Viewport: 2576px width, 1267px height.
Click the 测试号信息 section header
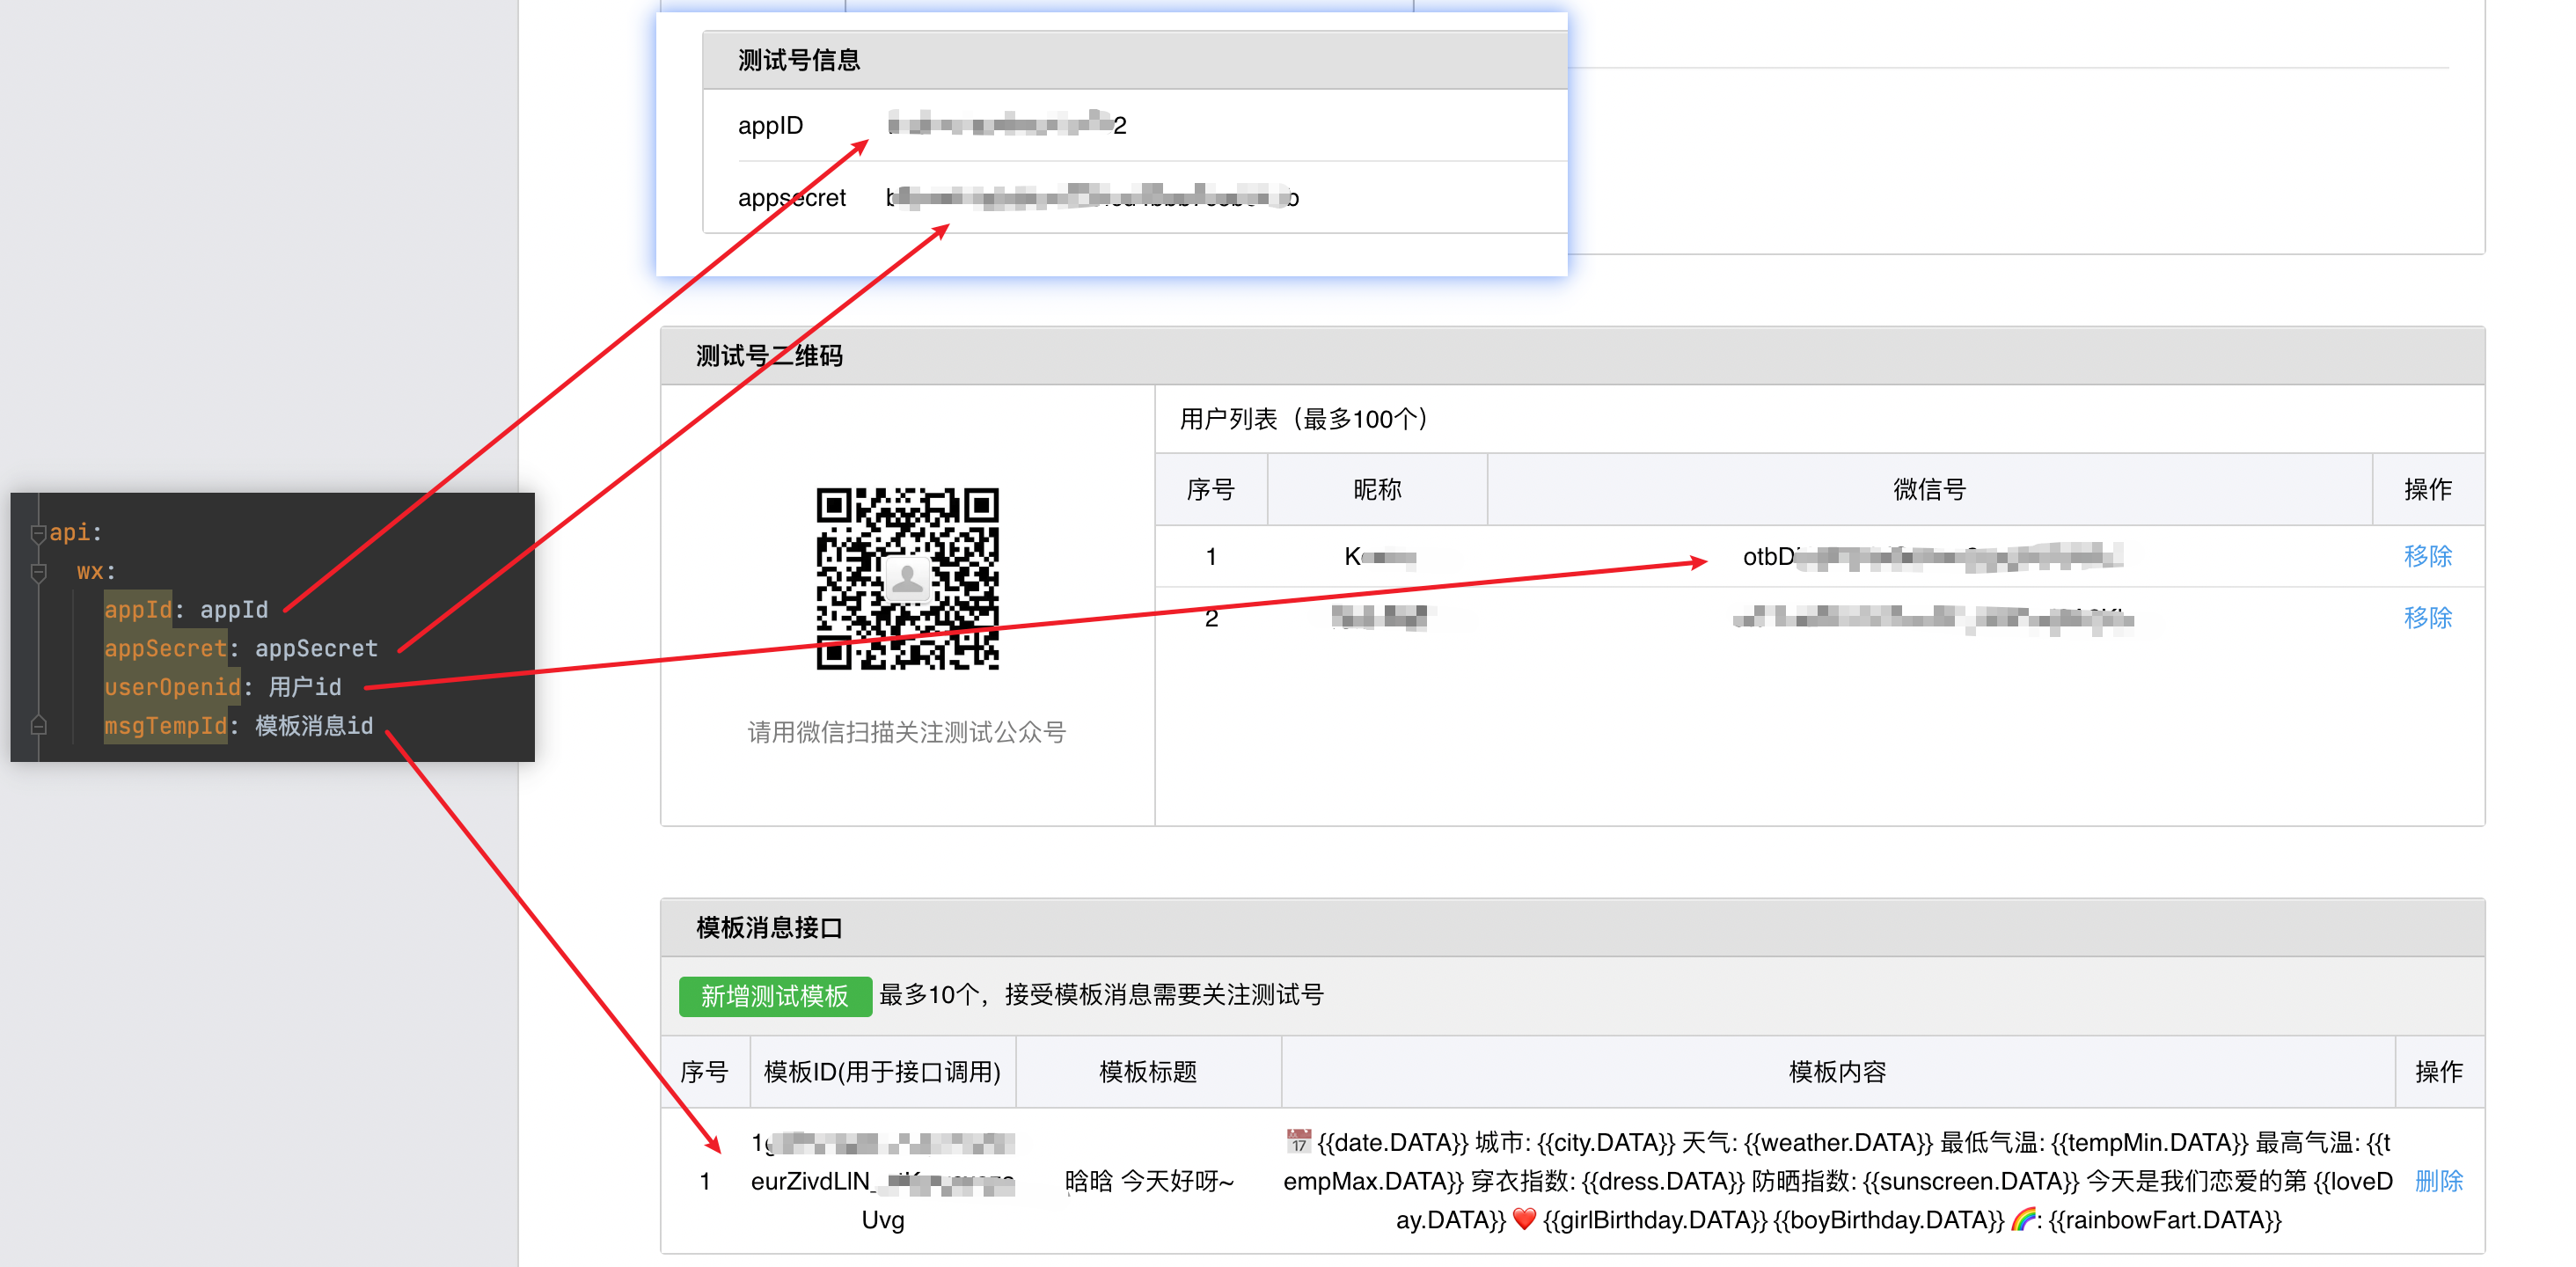pos(799,61)
